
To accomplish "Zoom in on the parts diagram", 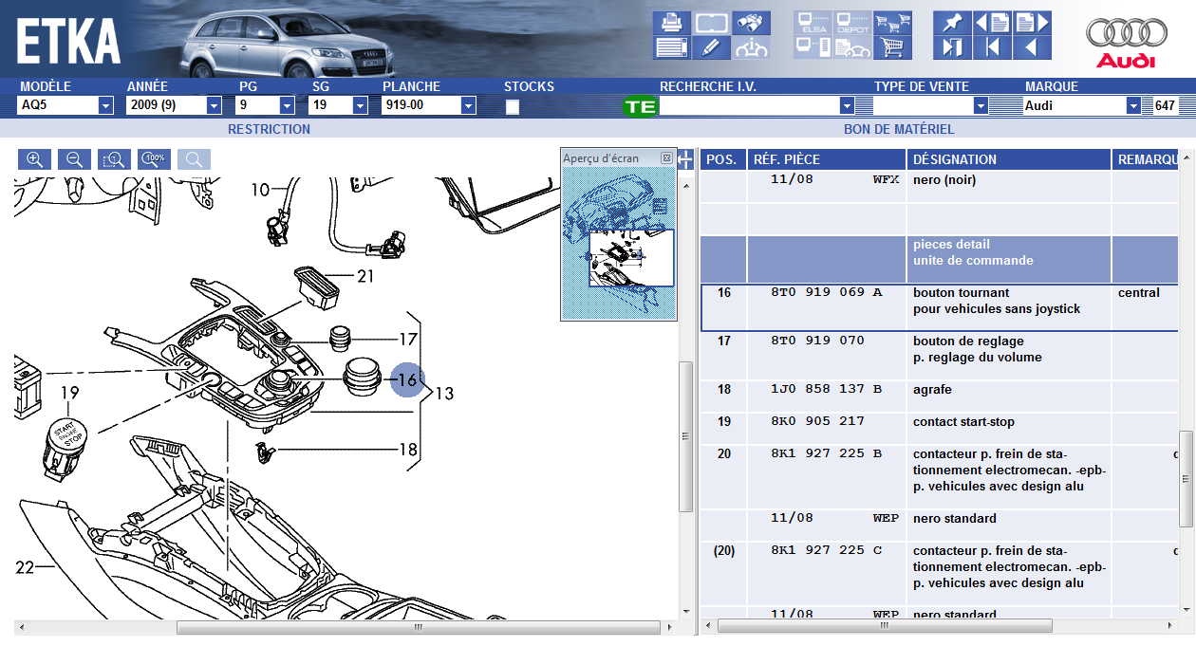I will click(x=35, y=159).
